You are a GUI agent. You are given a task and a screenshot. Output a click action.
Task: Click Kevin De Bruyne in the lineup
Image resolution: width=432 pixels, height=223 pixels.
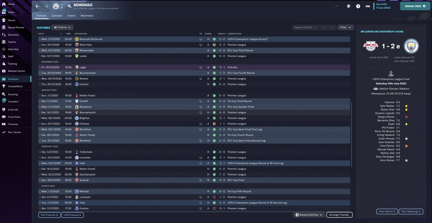pyautogui.click(x=385, y=131)
